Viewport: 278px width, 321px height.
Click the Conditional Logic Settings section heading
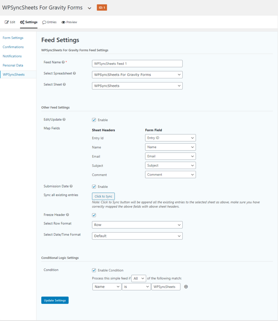point(60,258)
